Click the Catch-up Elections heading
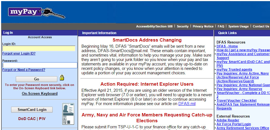The width and height of the screenshot is (270, 130). point(147,118)
